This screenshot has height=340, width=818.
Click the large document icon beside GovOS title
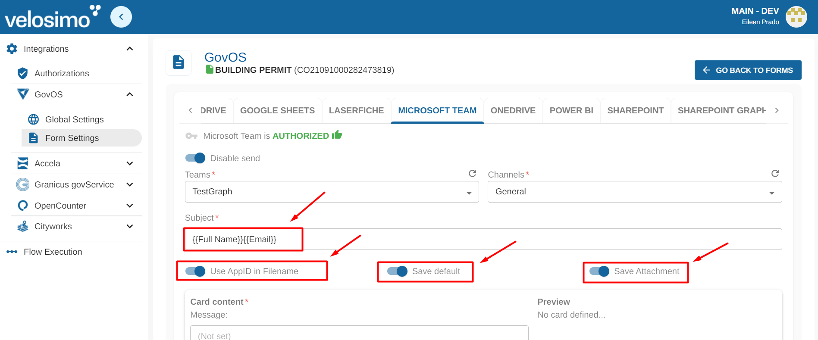[179, 62]
